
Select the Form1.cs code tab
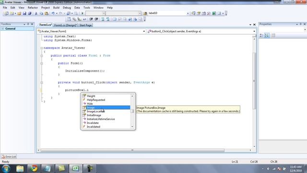(x=46, y=25)
